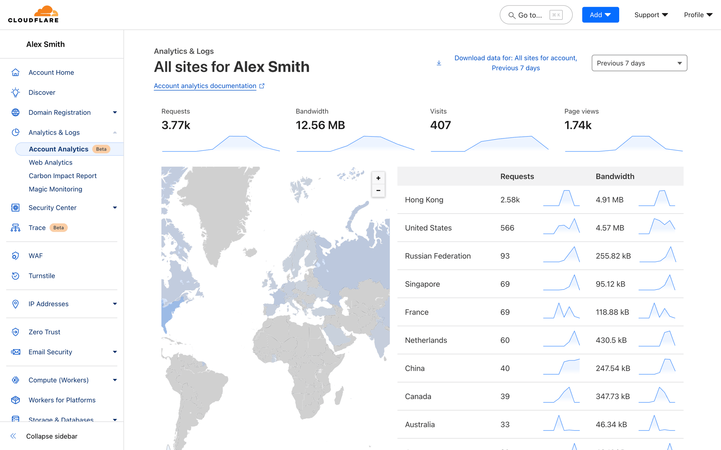Click United States in the country table
The height and width of the screenshot is (450, 721).
(x=428, y=228)
